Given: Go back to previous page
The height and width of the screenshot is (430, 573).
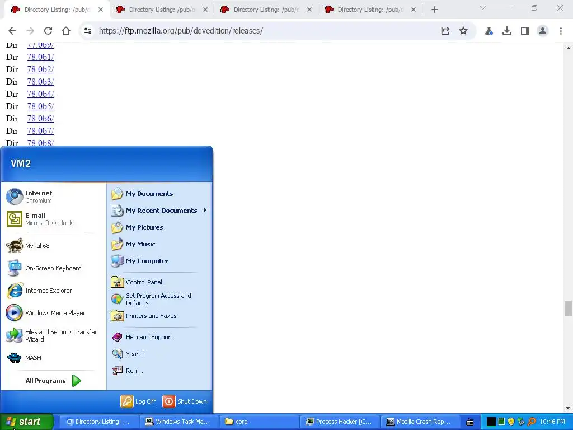Looking at the screenshot, I should pos(12,31).
